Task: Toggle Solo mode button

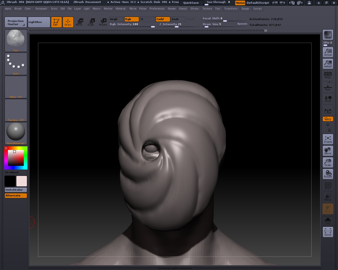Action: point(328,220)
